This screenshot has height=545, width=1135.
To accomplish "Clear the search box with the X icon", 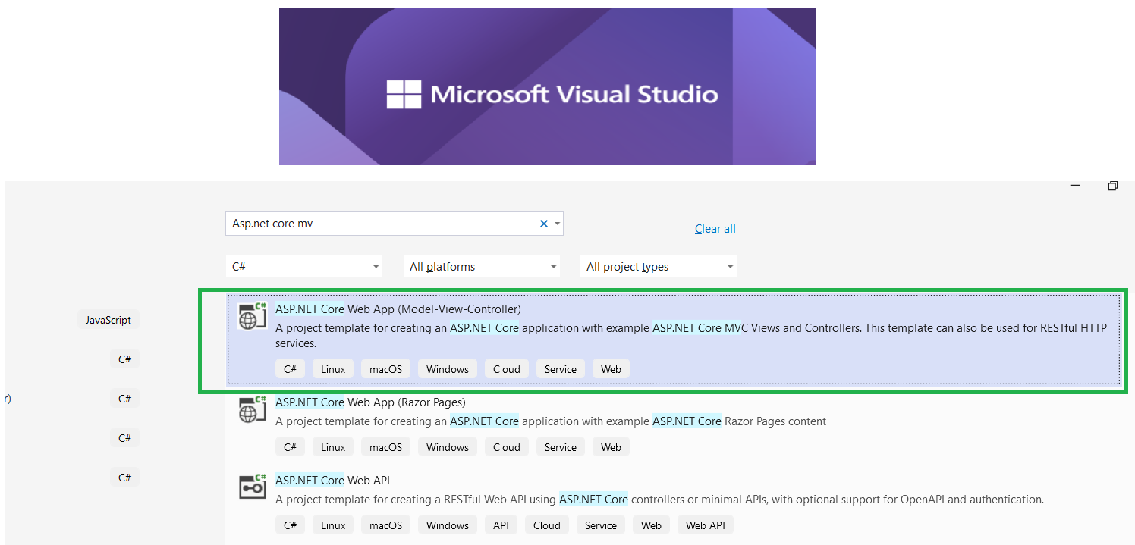I will coord(543,224).
